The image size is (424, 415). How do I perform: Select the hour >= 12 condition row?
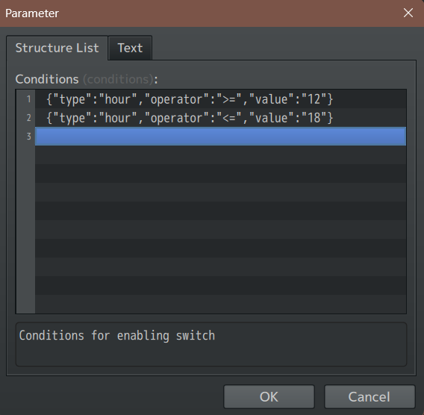click(220, 99)
